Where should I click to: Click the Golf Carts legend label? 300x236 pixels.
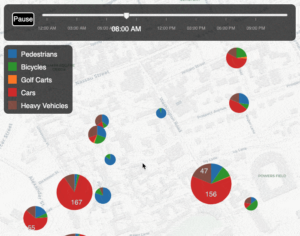36,80
